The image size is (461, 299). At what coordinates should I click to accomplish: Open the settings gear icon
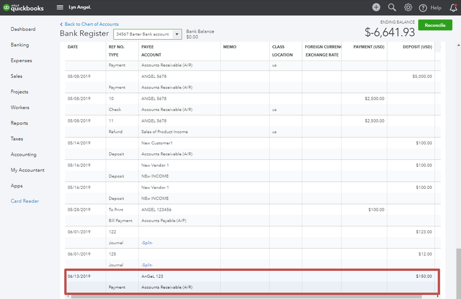(x=408, y=7)
